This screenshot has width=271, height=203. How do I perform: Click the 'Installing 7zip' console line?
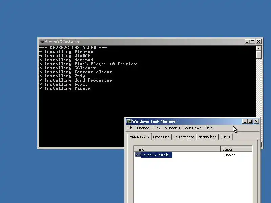62,76
